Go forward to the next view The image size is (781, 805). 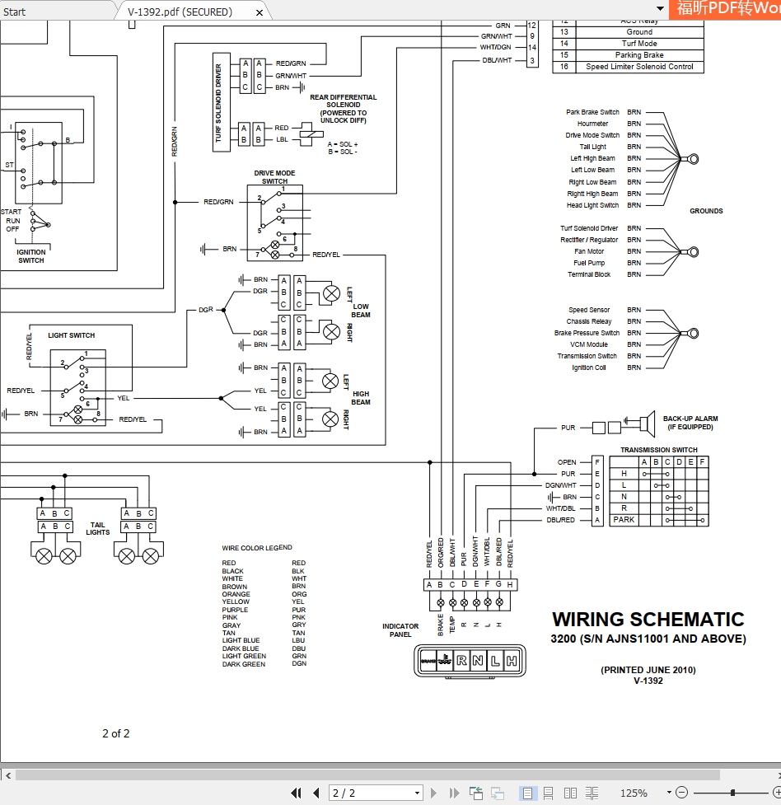(x=498, y=793)
